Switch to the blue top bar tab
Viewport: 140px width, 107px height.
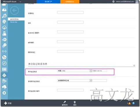click(x=48, y=2)
